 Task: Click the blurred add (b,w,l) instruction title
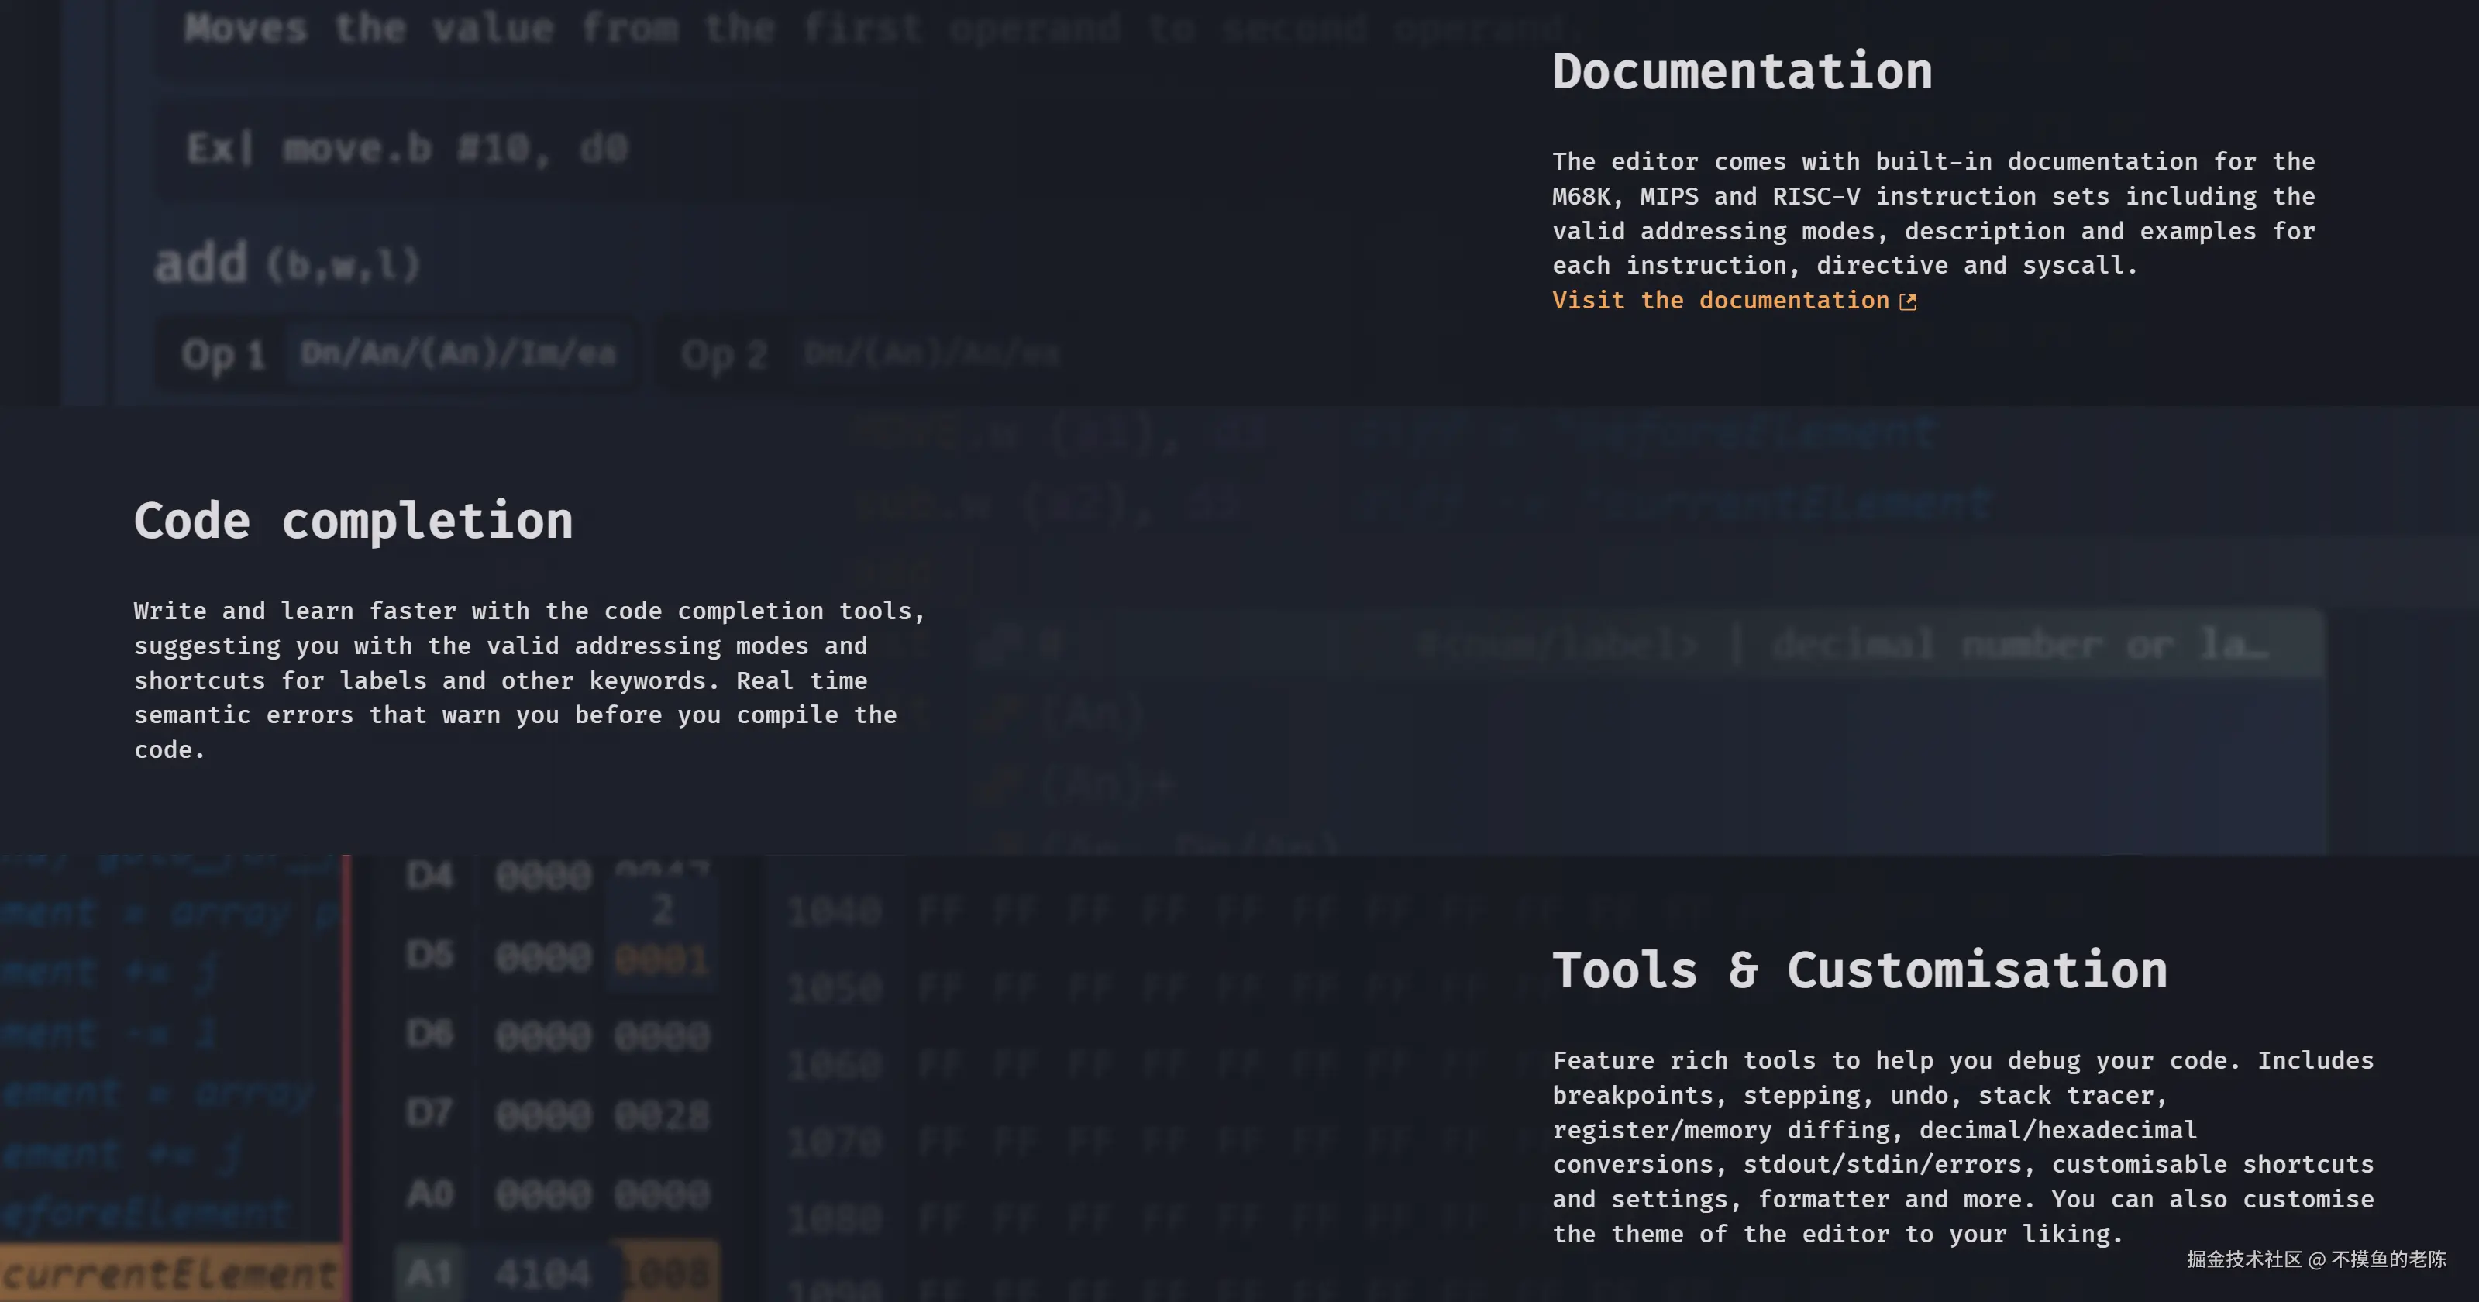point(287,263)
